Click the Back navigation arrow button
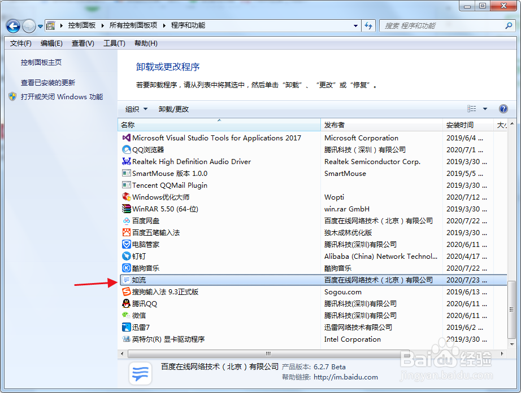The height and width of the screenshot is (393, 521). click(x=14, y=26)
